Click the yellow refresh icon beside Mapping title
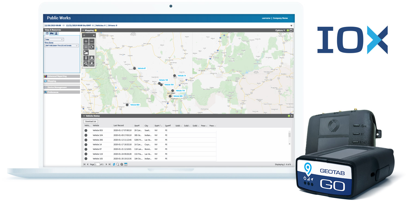The height and width of the screenshot is (201, 407). pyautogui.click(x=95, y=30)
